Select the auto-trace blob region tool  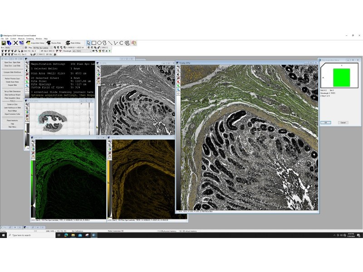tap(127, 43)
